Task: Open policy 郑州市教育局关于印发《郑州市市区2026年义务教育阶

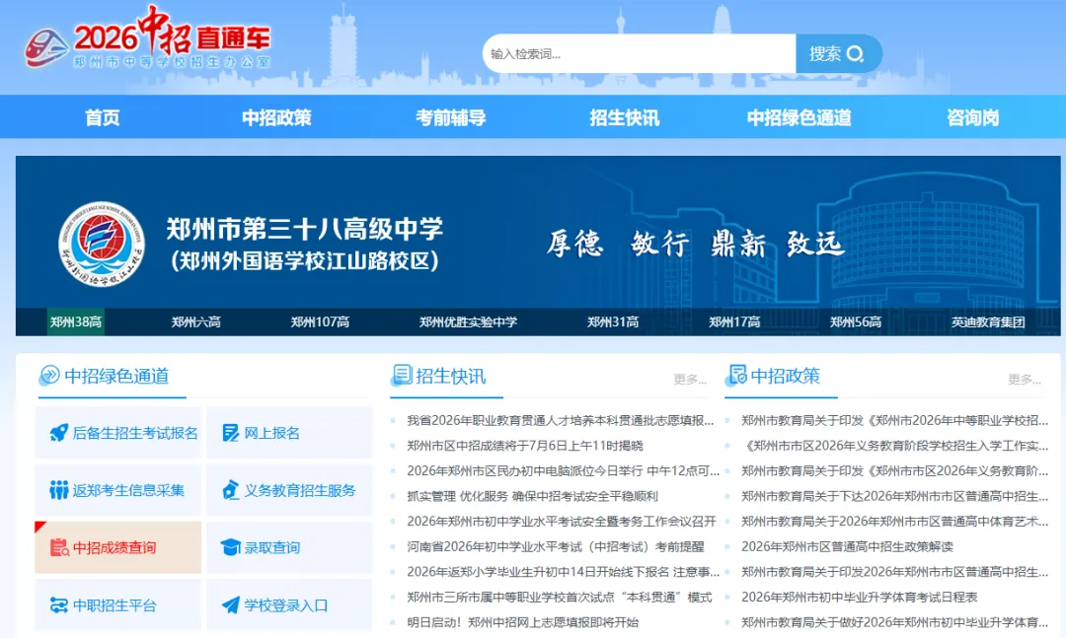Action: coord(894,470)
